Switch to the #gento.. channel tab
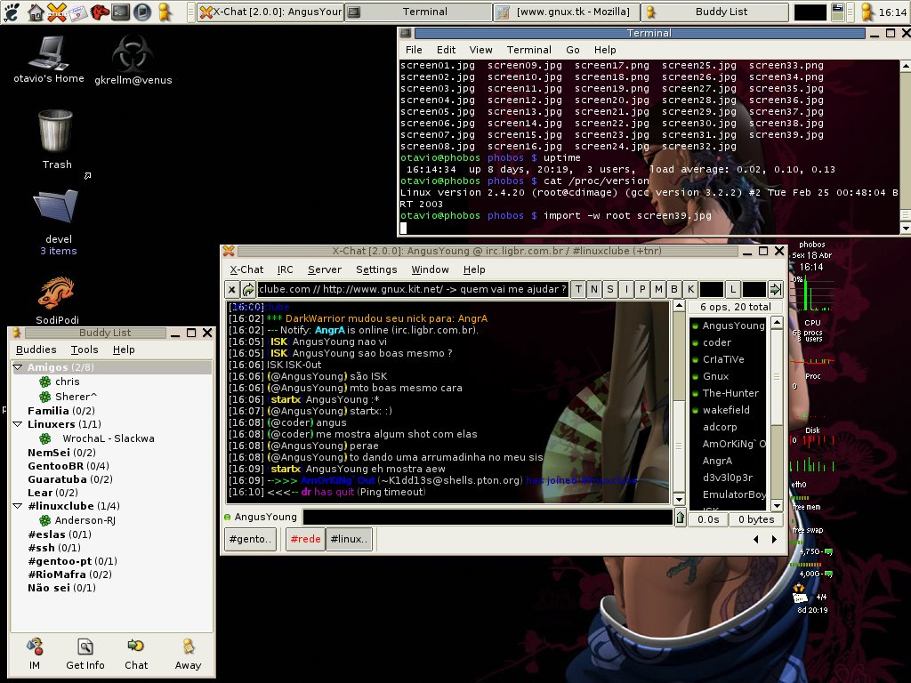The width and height of the screenshot is (911, 683). pos(250,539)
